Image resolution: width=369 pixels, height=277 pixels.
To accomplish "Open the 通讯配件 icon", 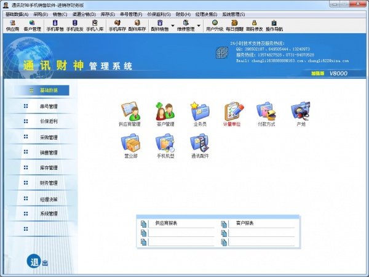I will pos(200,146).
